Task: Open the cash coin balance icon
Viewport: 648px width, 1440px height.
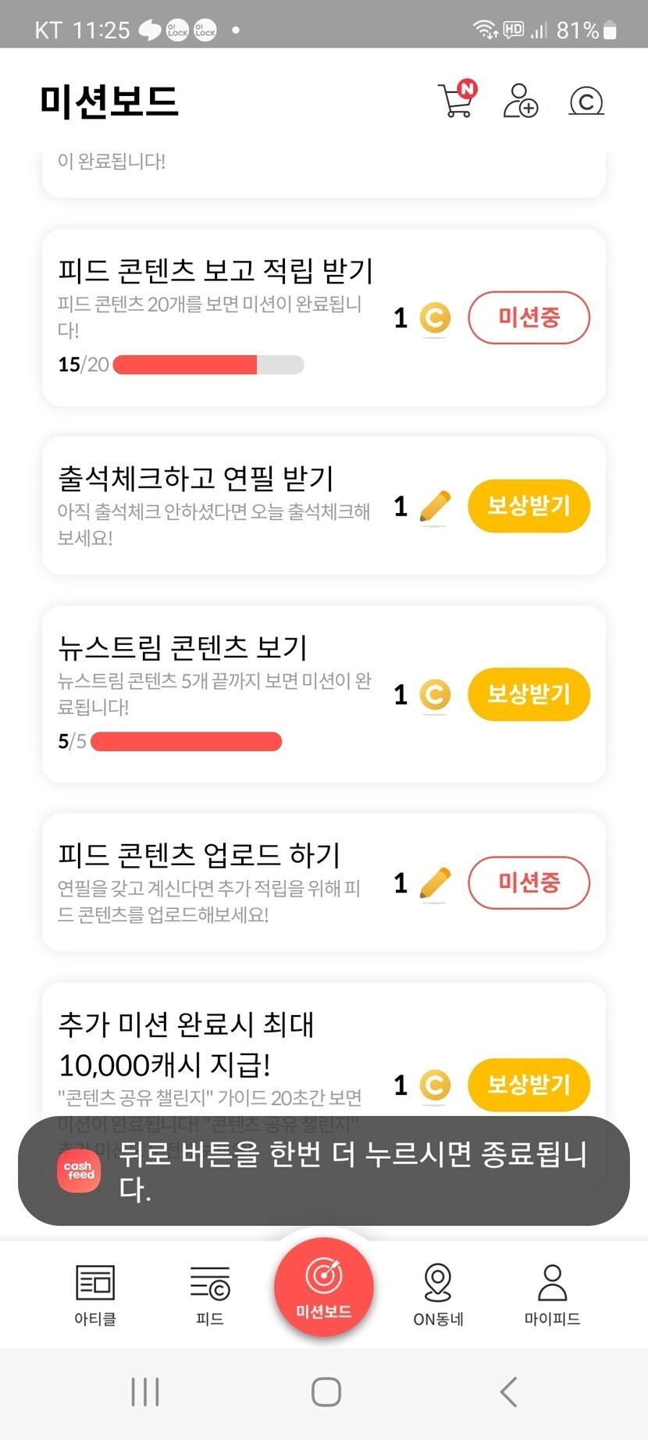Action: [x=586, y=102]
